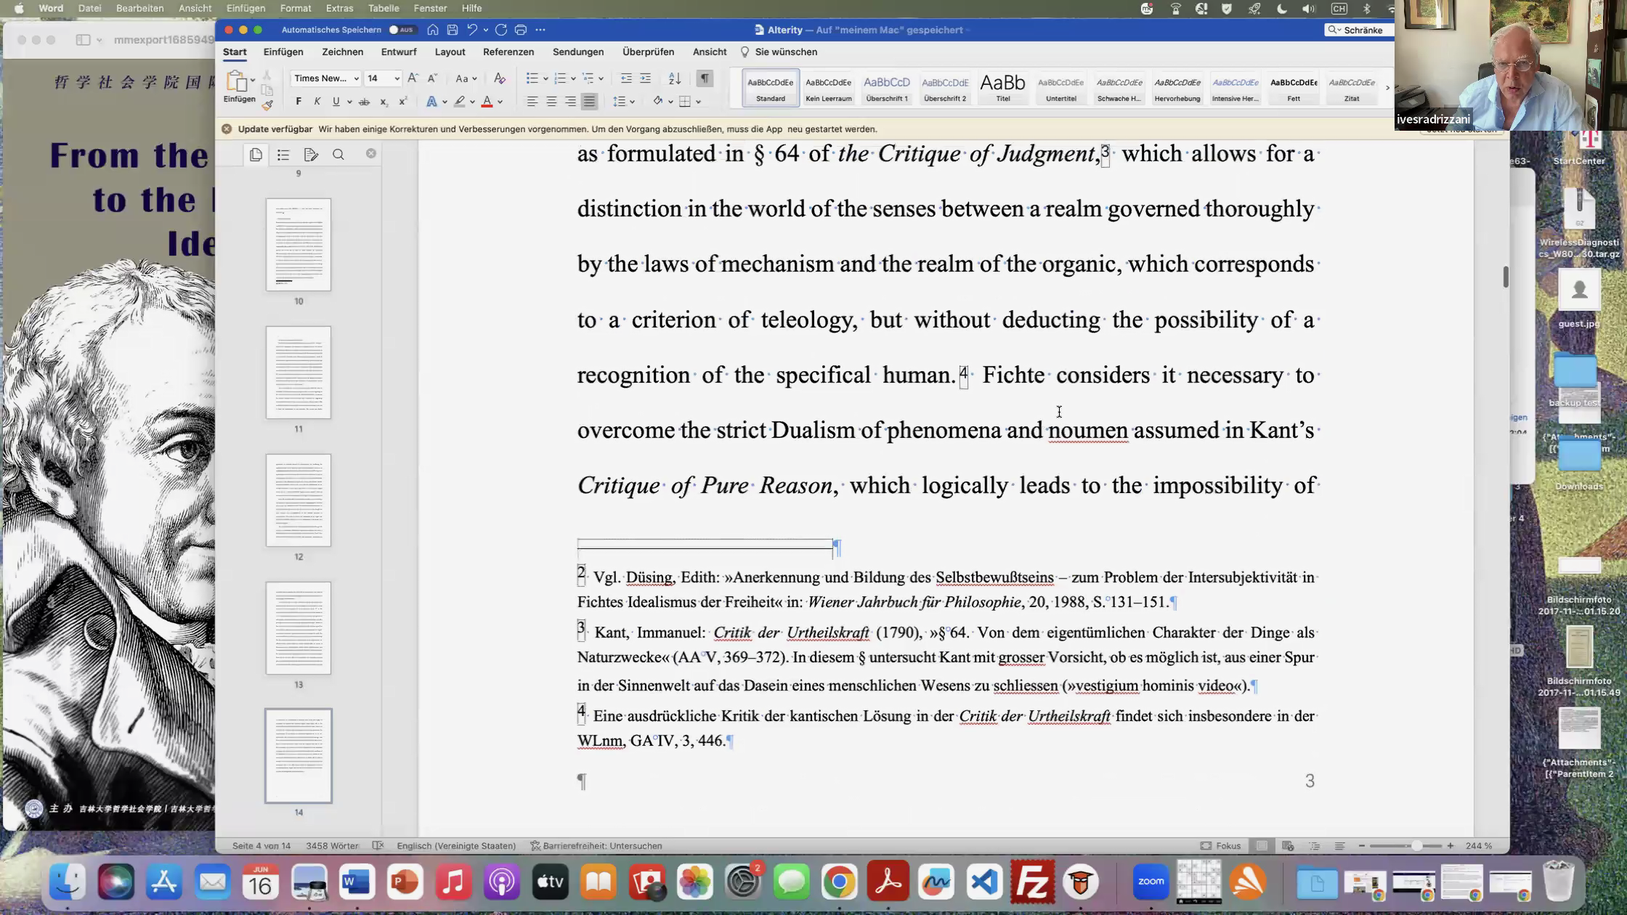Open the Times New Roman font dropdown
The image size is (1627, 915).
(356, 78)
